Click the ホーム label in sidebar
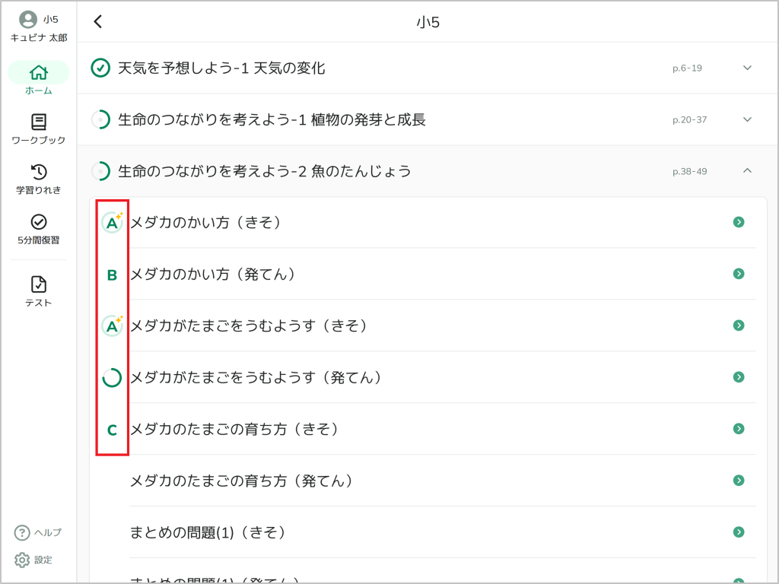The width and height of the screenshot is (779, 584). point(39,91)
